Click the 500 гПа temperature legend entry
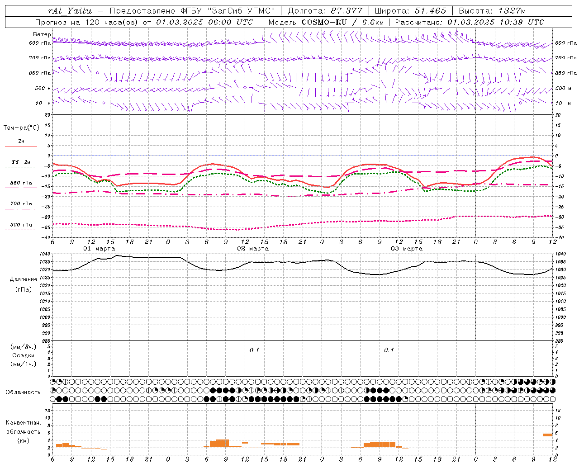This screenshot has height=463, width=579. pyautogui.click(x=21, y=225)
